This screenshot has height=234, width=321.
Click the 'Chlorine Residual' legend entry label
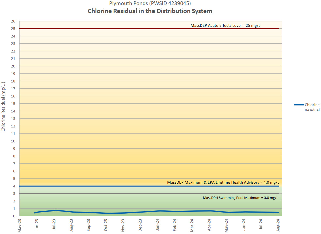pyautogui.click(x=312, y=107)
